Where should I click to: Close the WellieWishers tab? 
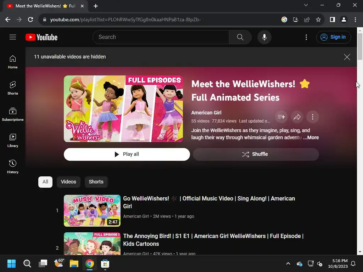click(x=82, y=6)
